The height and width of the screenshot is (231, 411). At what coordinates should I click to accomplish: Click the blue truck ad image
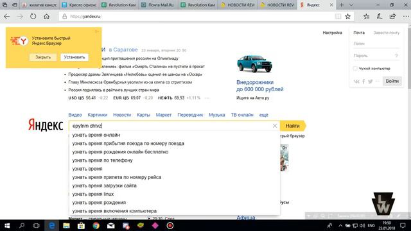254,64
